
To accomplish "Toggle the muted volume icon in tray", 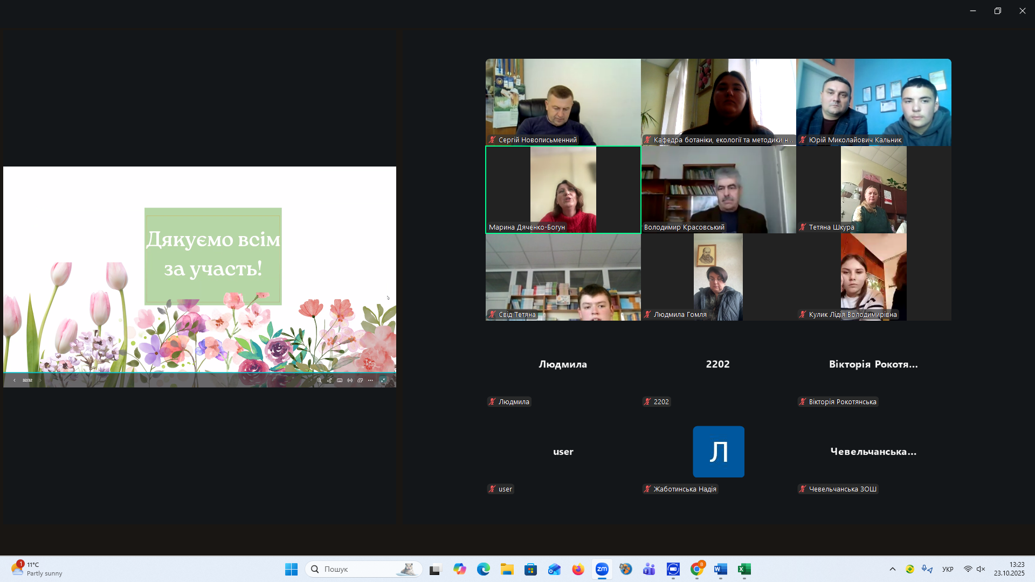I will (981, 569).
